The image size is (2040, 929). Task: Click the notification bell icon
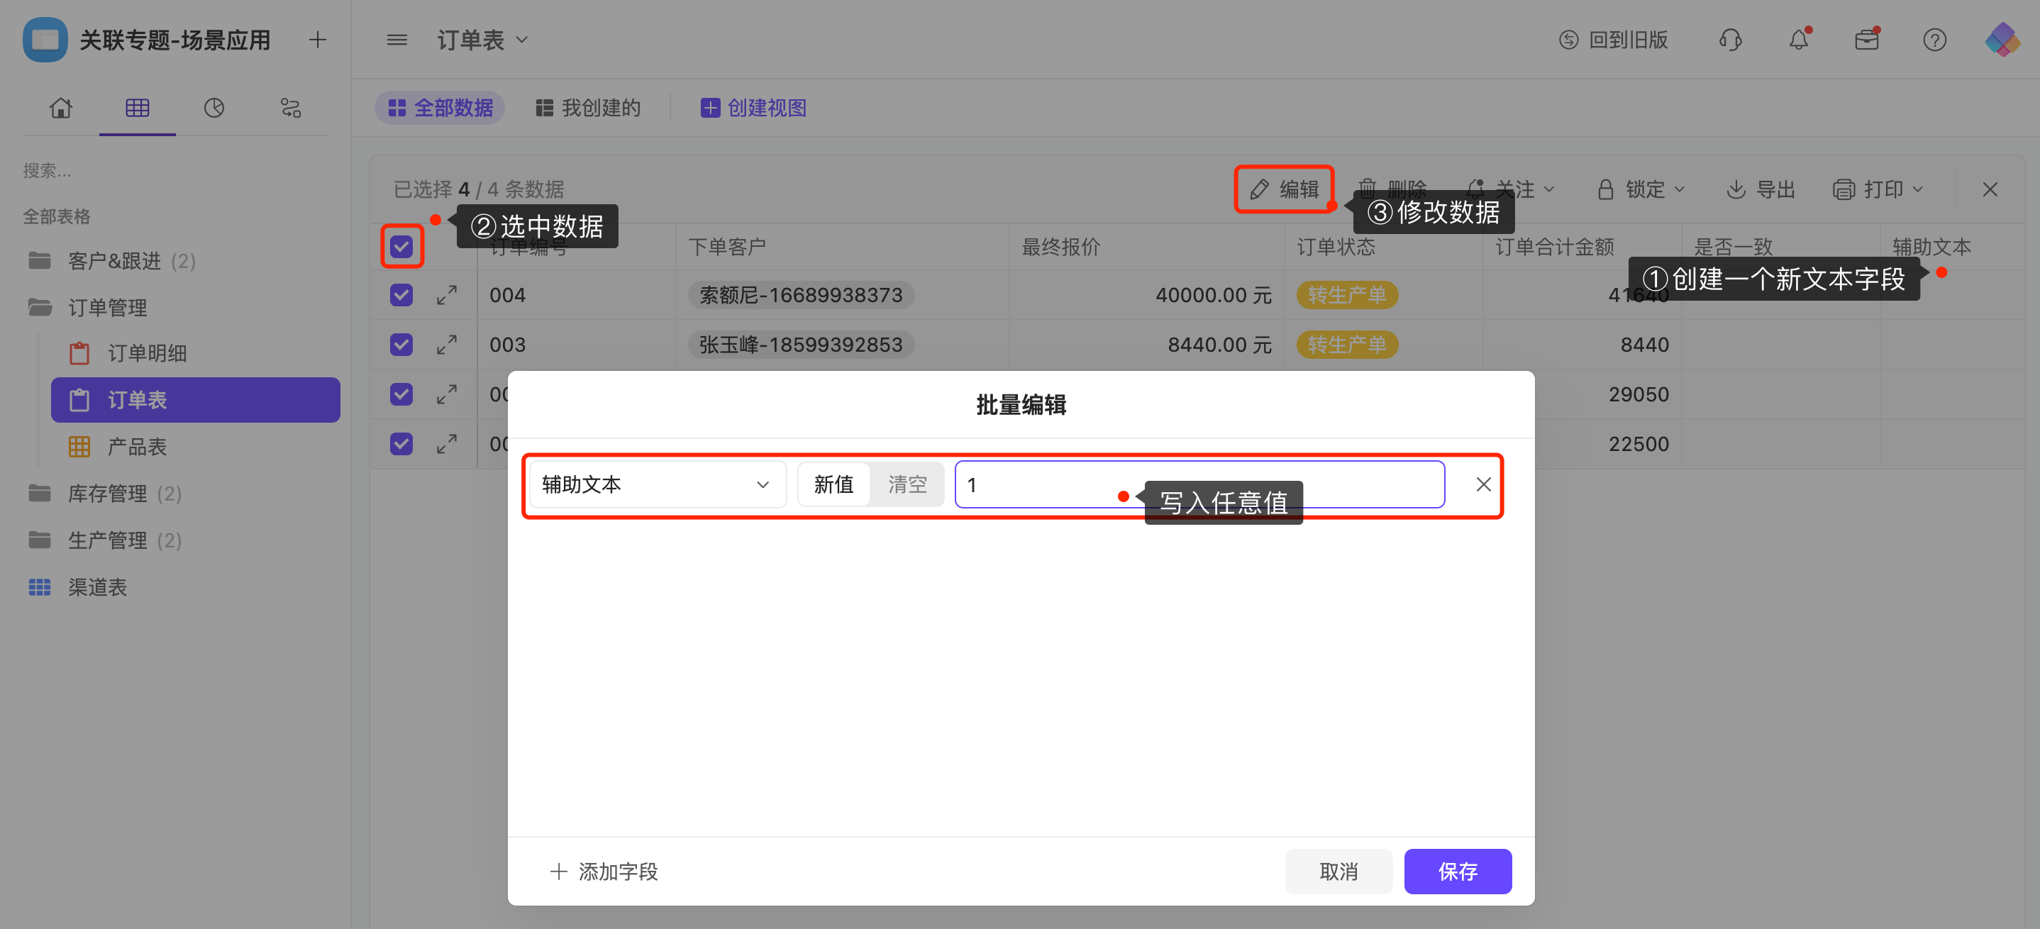[x=1798, y=40]
